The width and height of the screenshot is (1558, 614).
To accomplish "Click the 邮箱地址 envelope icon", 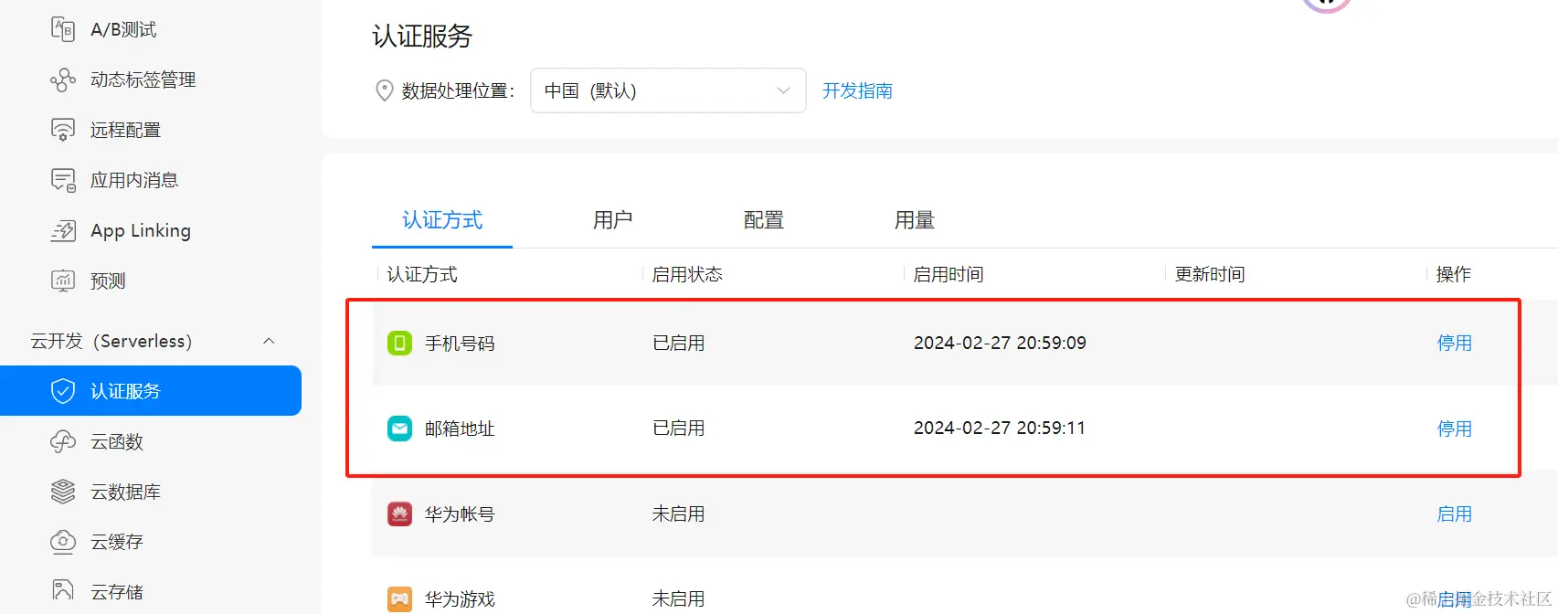I will (x=399, y=429).
